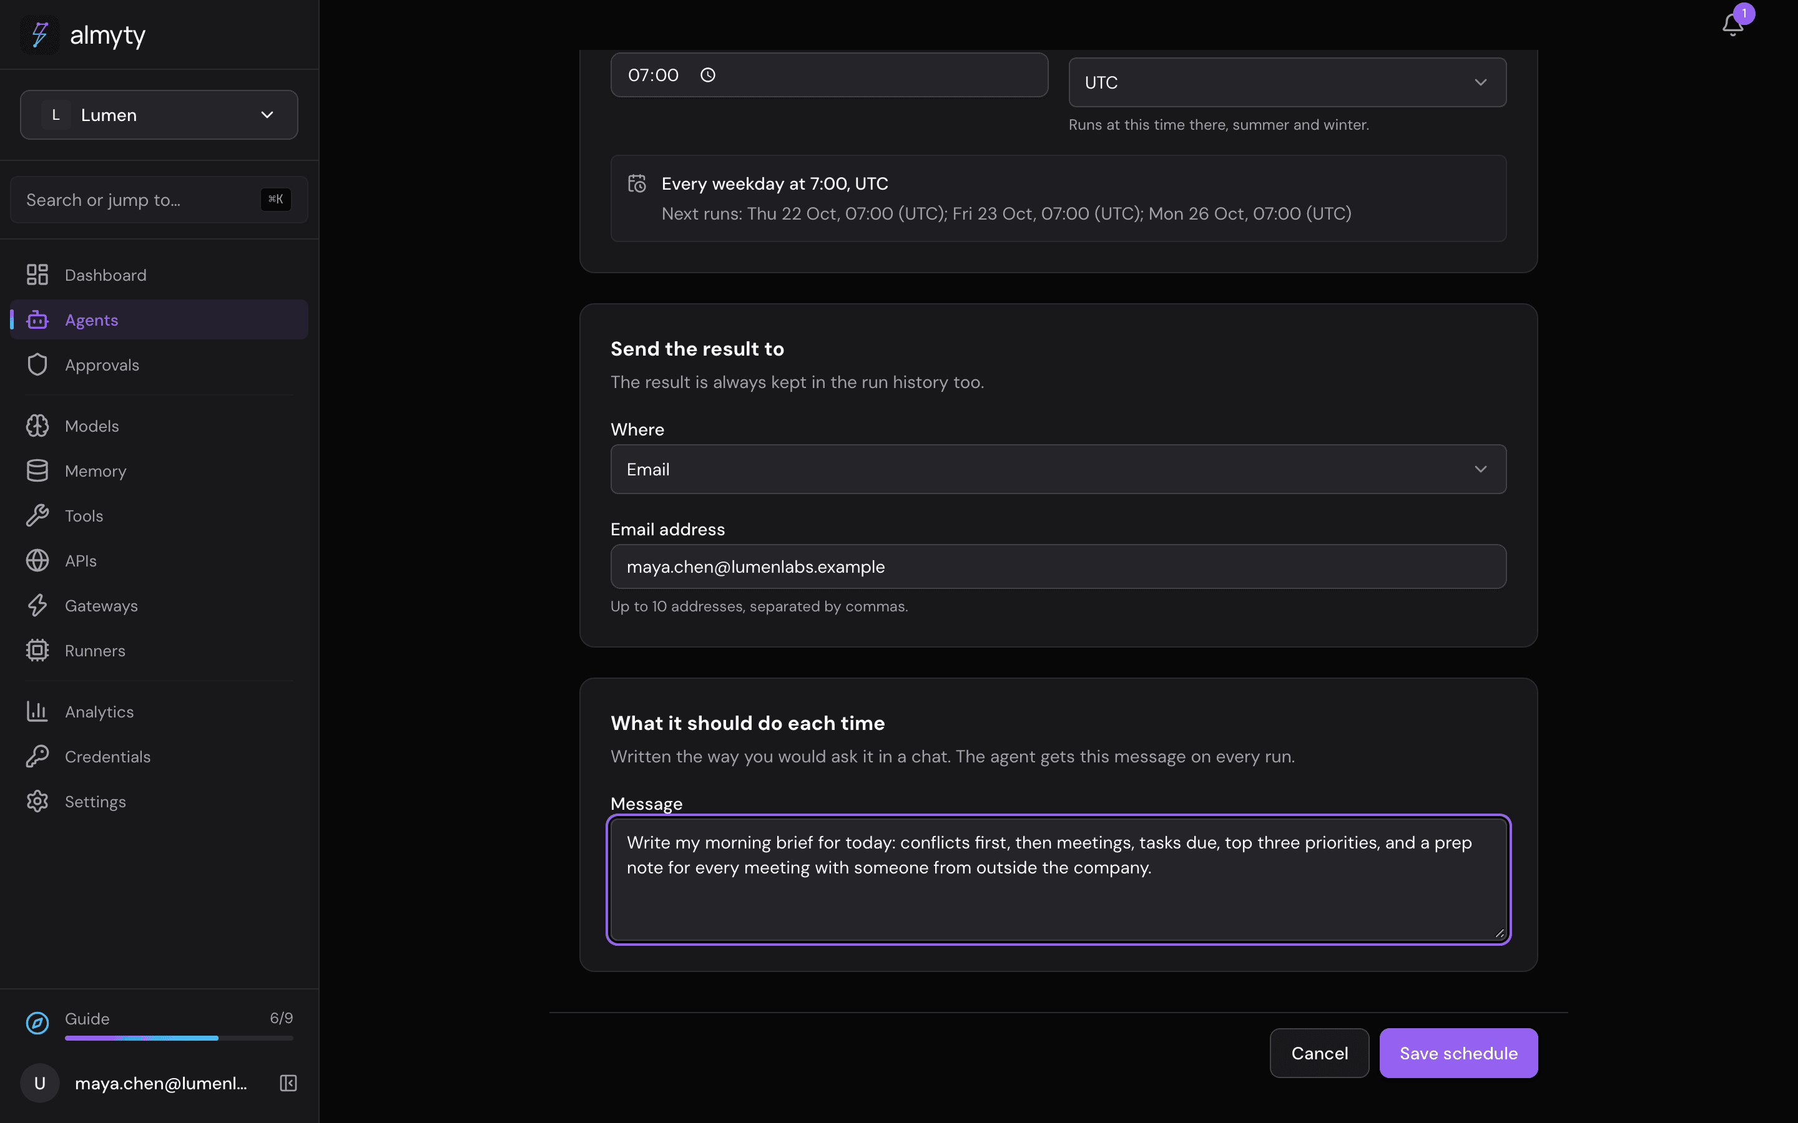Cancel the schedule form

coord(1319,1053)
